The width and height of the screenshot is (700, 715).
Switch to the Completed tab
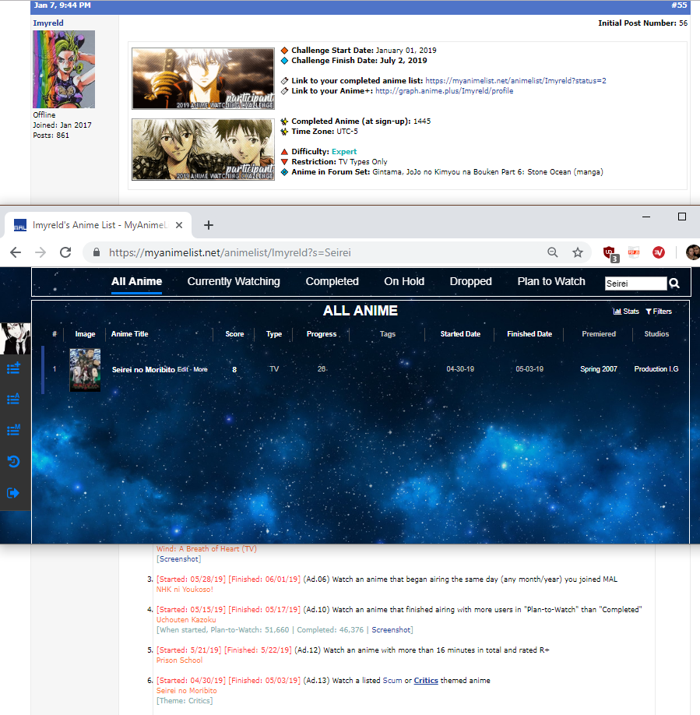coord(332,281)
